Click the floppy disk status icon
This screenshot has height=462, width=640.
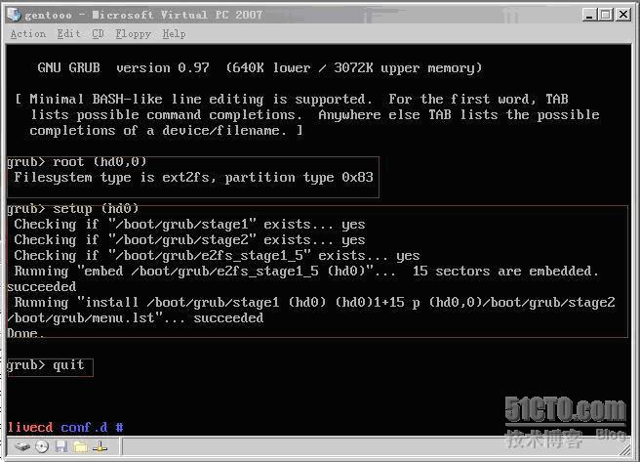61,447
